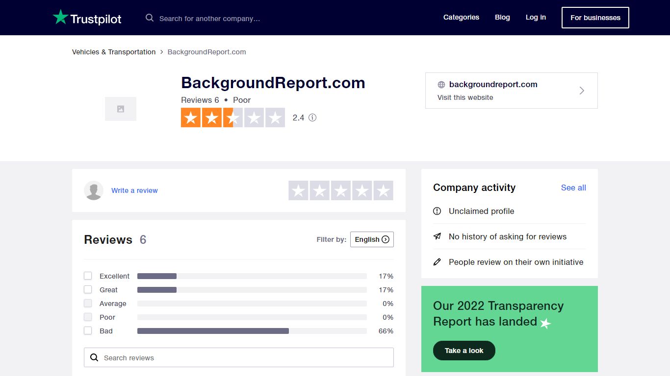This screenshot has width=670, height=376.
Task: Click the For businesses button
Action: (x=595, y=18)
